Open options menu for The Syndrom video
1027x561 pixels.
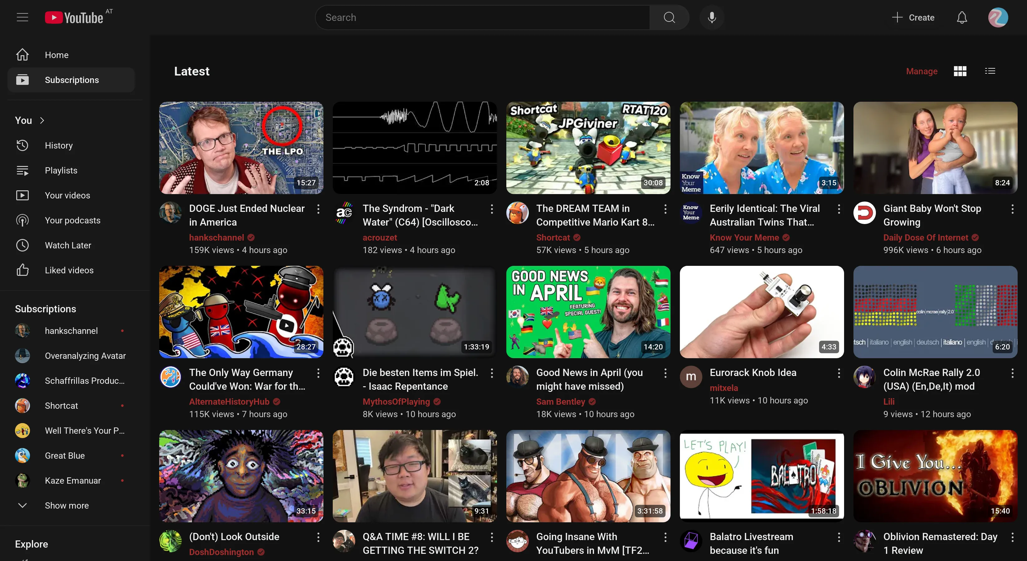pyautogui.click(x=492, y=209)
